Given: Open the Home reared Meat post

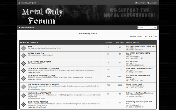Looking at the screenshot, I should [x=134, y=84].
